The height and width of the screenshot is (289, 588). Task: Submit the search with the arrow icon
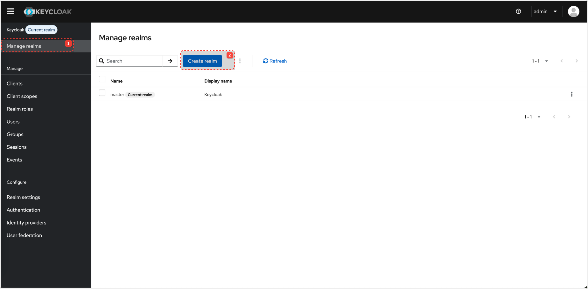[170, 61]
